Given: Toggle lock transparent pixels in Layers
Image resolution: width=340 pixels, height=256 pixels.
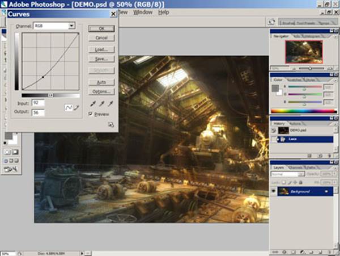Looking at the screenshot, I should click(284, 182).
